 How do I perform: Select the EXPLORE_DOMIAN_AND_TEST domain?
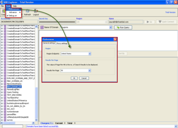[21, 78]
